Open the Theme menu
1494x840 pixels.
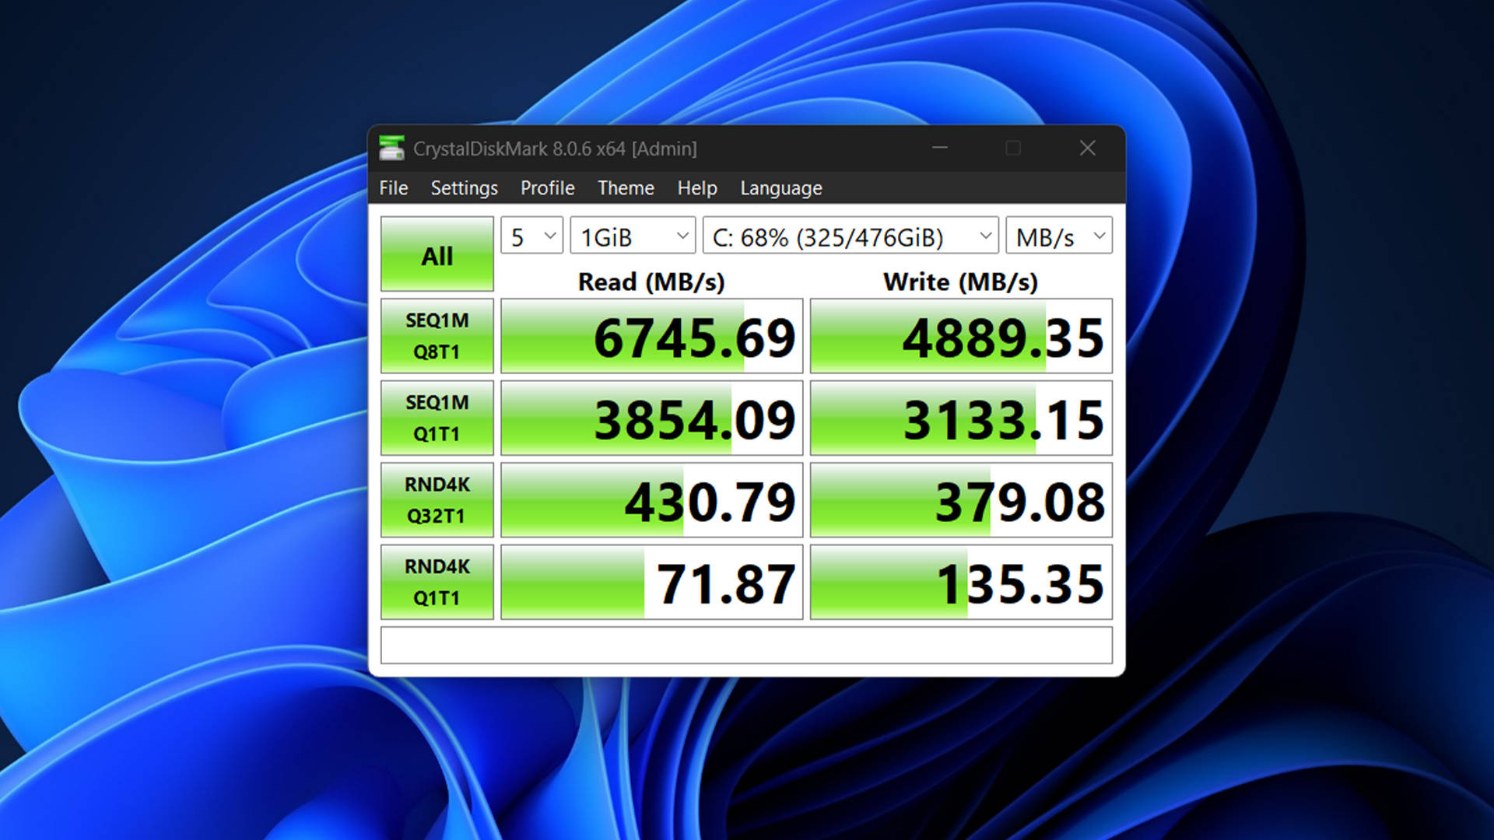pos(626,188)
